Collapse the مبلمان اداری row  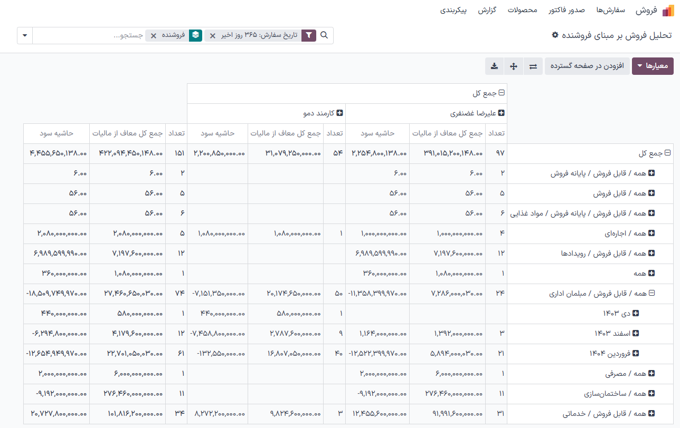coord(651,294)
